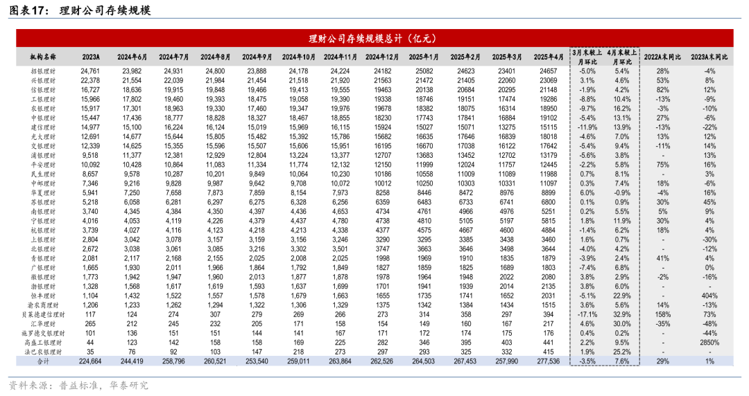This screenshot has height=396, width=749.
Task: Select the '2023A末同比' column header
Action: point(709,57)
